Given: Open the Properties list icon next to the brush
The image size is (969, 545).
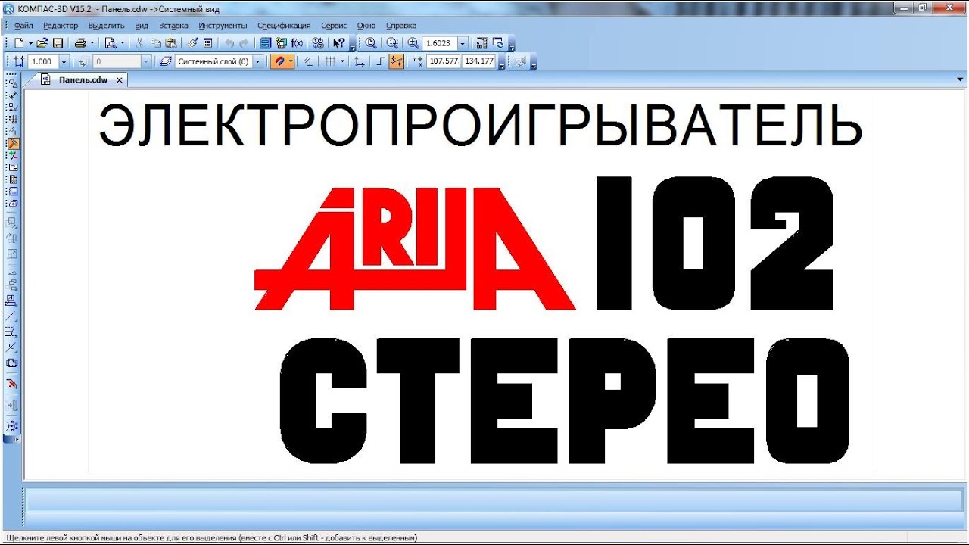Looking at the screenshot, I should coord(208,43).
